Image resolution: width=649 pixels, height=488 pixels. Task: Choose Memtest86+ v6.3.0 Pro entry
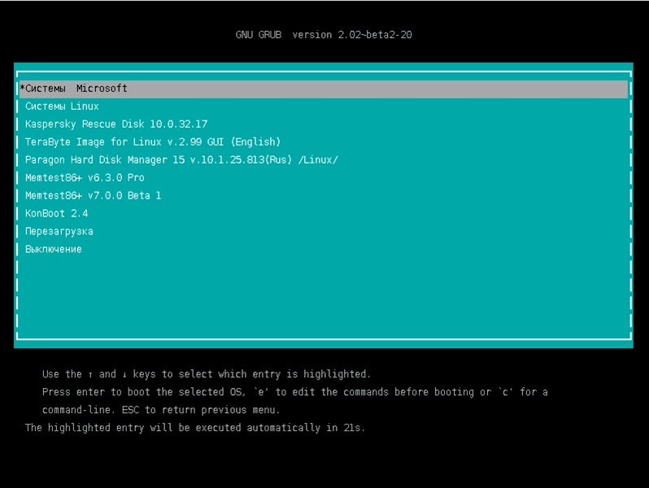pos(85,177)
